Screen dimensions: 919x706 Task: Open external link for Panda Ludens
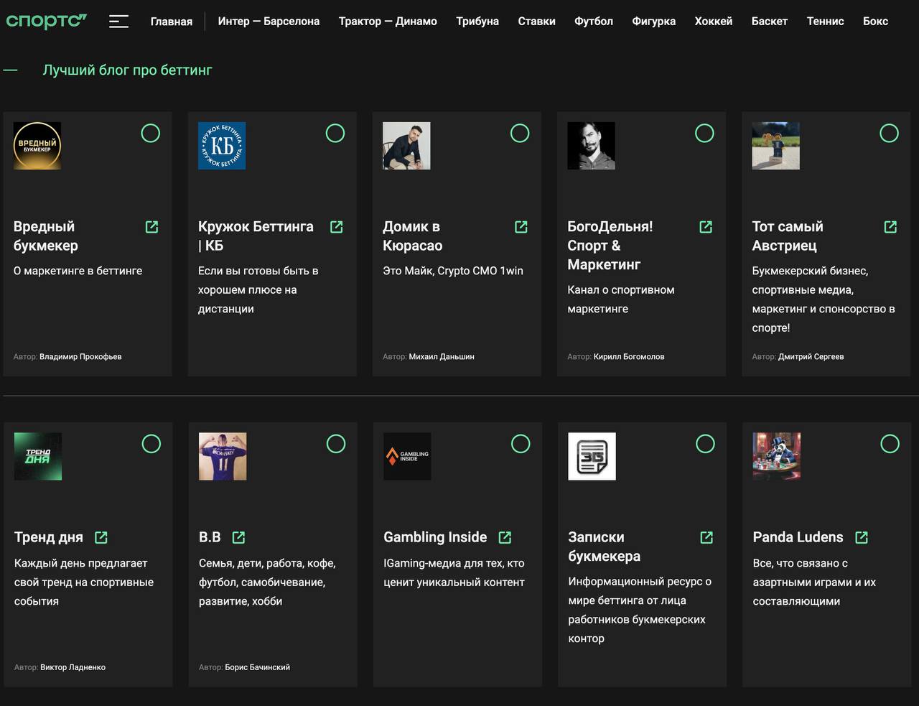pyautogui.click(x=862, y=537)
